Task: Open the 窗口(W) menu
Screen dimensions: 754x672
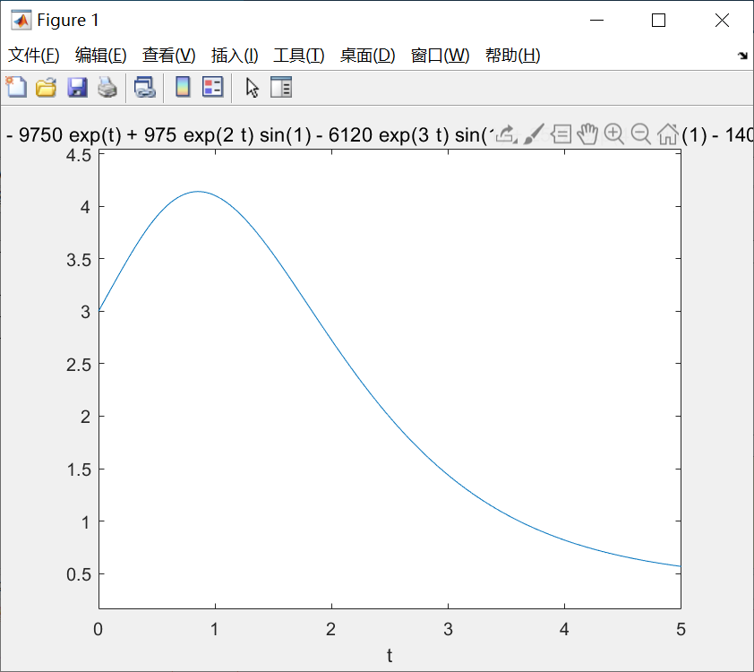Action: 440,56
